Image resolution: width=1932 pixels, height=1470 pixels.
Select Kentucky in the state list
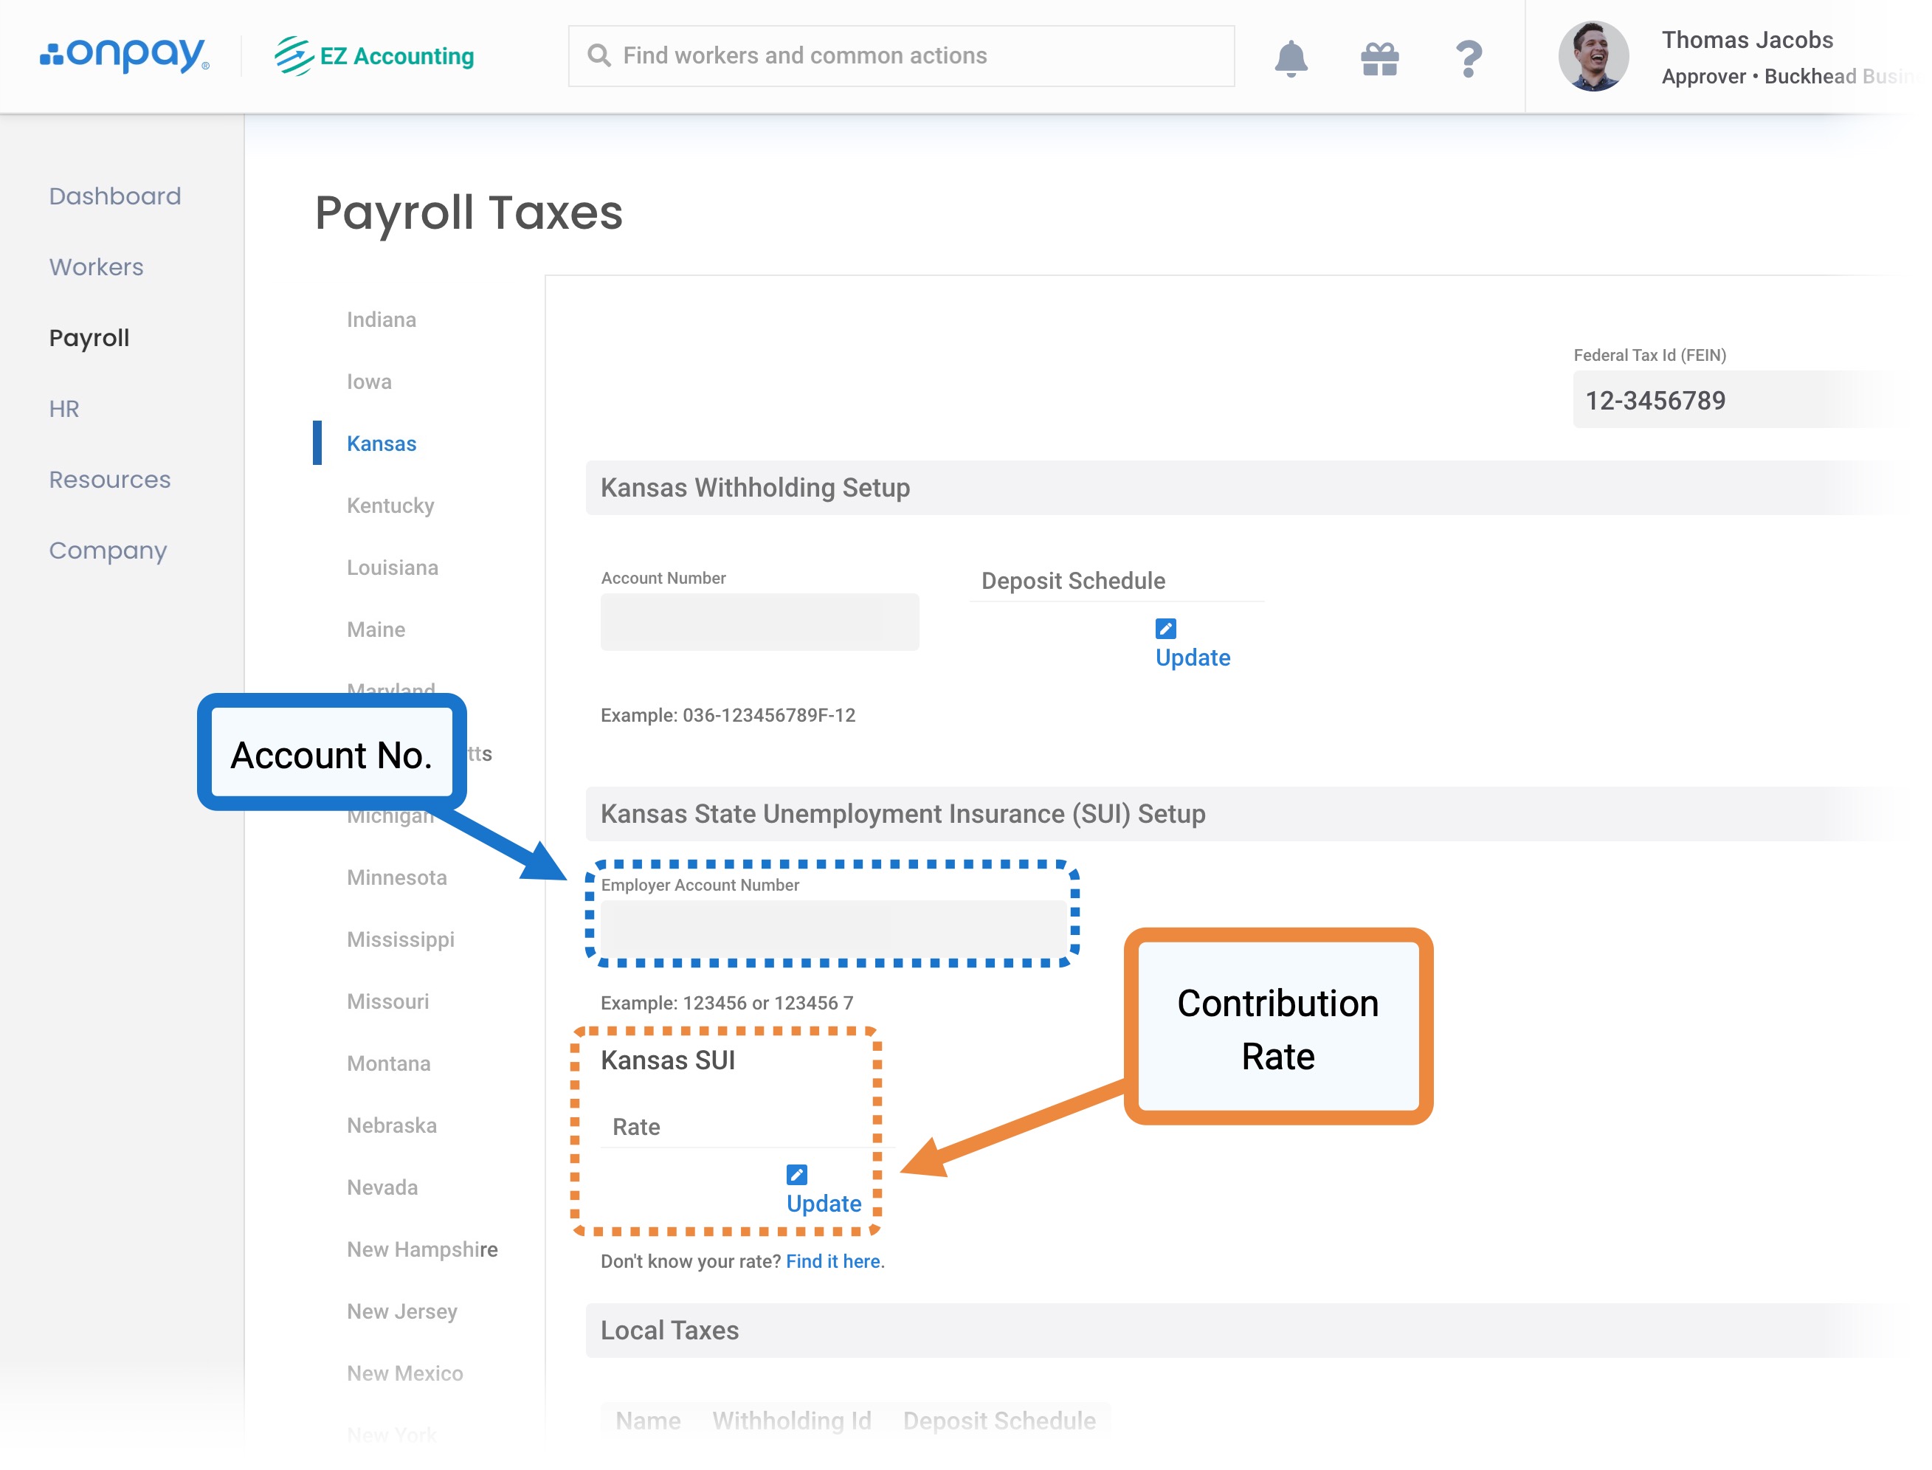(390, 505)
